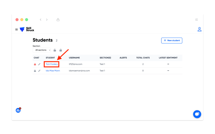Toggle Ida Mae Mann's chat lock
The height and width of the screenshot is (134, 215).
[x=35, y=71]
